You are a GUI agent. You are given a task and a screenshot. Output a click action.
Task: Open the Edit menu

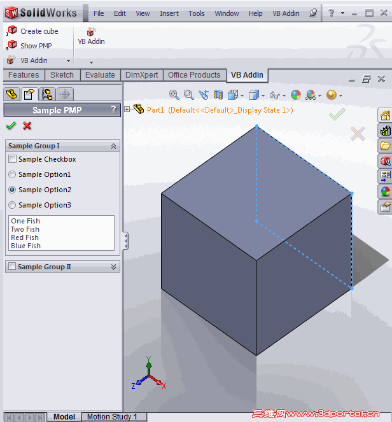coord(120,13)
